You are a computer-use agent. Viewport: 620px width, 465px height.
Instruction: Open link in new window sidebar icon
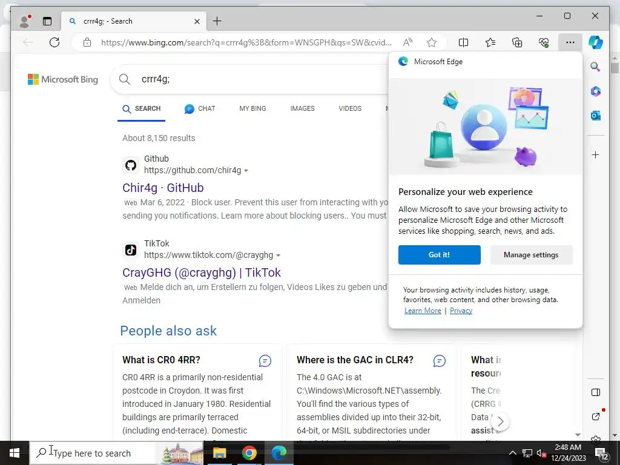point(596,416)
